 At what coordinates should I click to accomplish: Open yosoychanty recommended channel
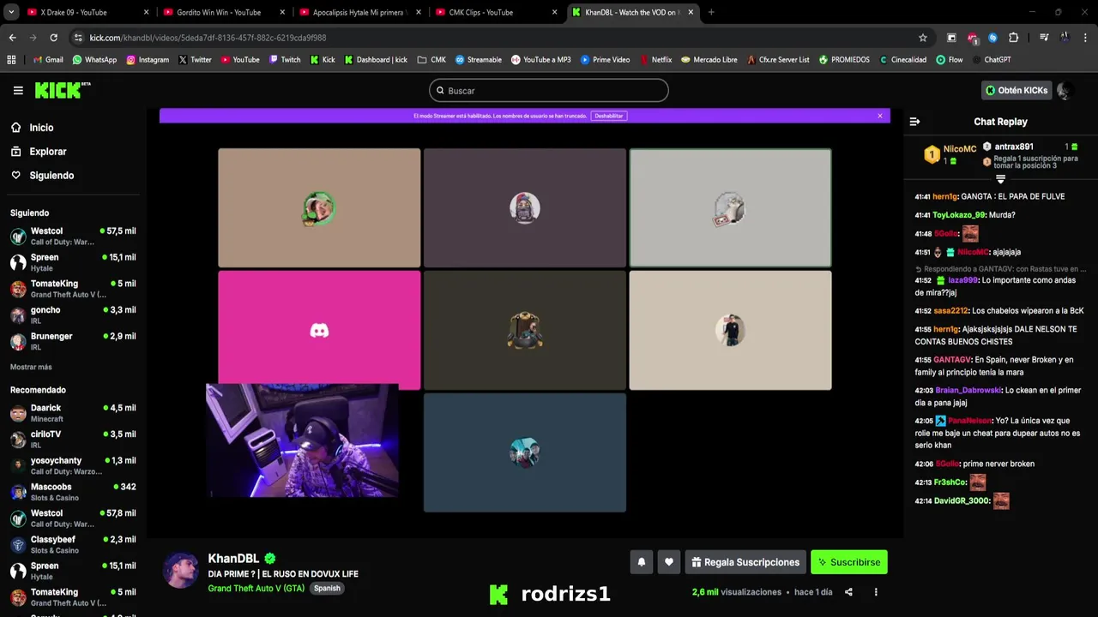click(72, 466)
